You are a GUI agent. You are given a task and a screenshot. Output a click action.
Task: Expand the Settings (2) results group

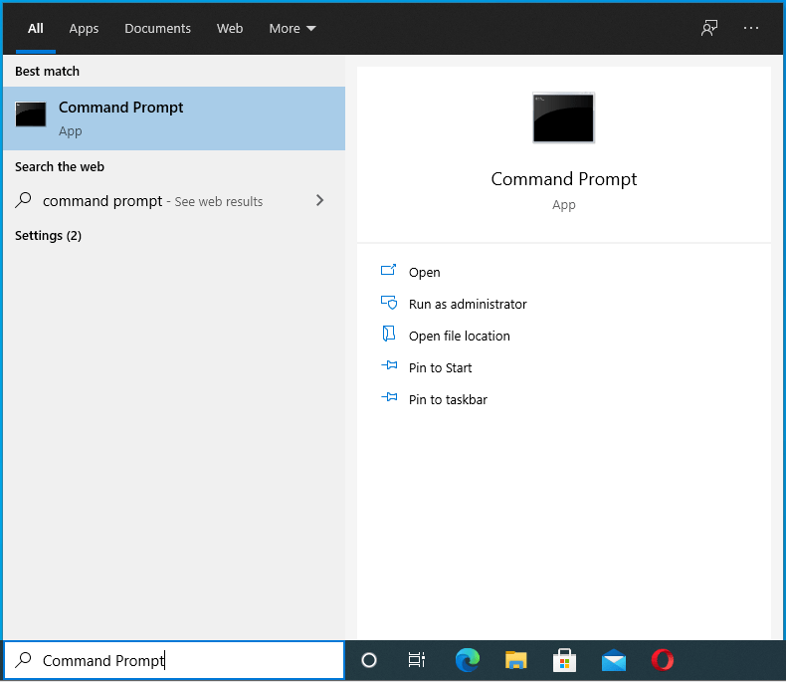(48, 236)
